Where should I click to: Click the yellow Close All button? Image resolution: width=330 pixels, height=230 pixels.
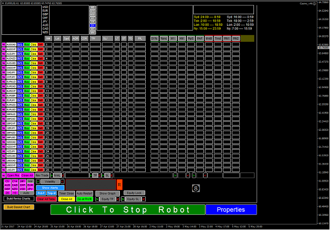(67, 199)
